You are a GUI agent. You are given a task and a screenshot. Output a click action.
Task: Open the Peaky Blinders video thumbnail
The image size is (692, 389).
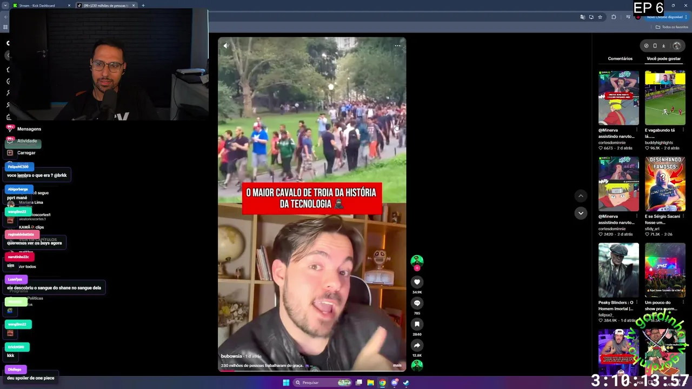coord(618,270)
